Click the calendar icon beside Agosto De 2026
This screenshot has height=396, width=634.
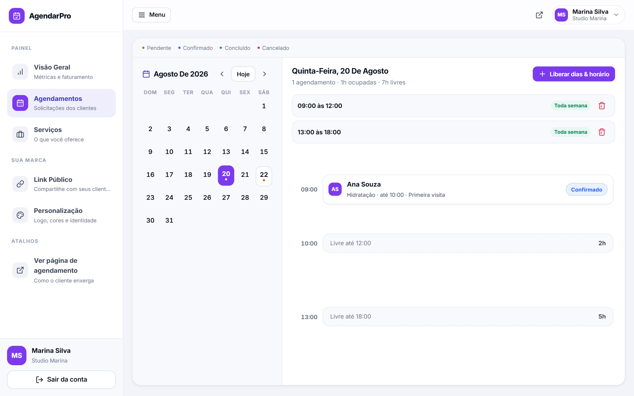(146, 74)
